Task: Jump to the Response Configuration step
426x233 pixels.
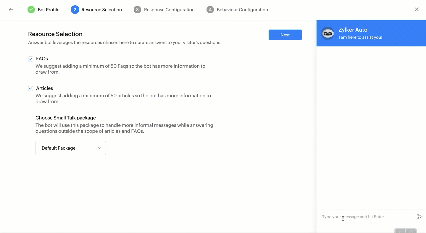Action: 169,10
